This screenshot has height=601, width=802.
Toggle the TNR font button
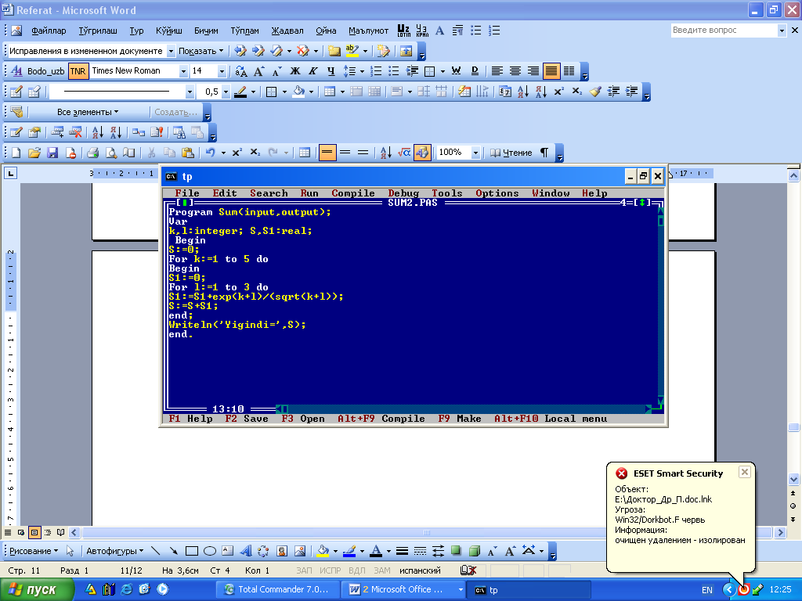point(78,71)
